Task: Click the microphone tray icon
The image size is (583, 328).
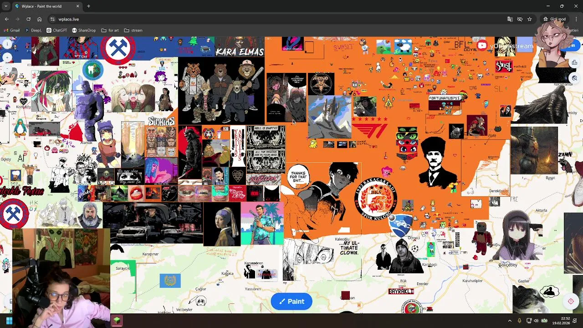Action: click(520, 321)
